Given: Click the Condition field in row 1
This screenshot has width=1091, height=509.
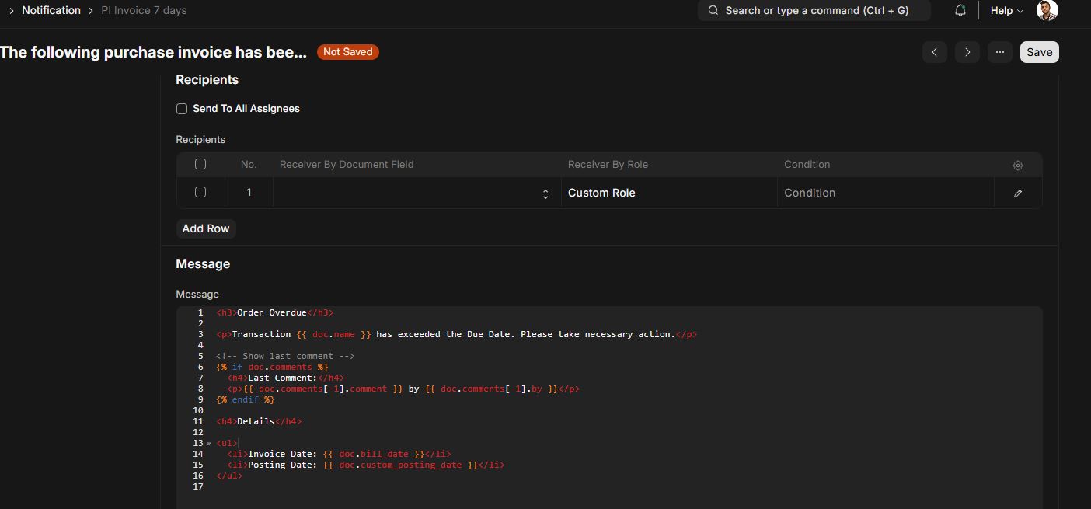Looking at the screenshot, I should tap(886, 193).
